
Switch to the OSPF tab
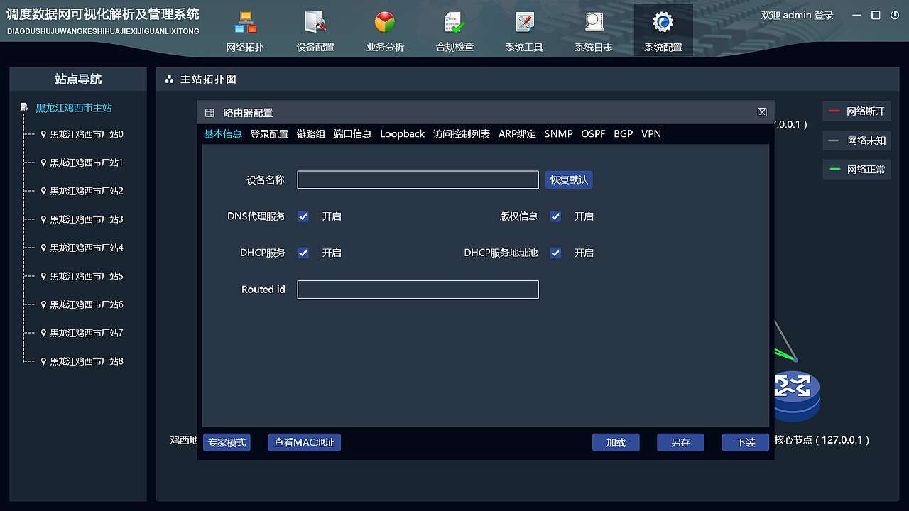[x=593, y=133]
